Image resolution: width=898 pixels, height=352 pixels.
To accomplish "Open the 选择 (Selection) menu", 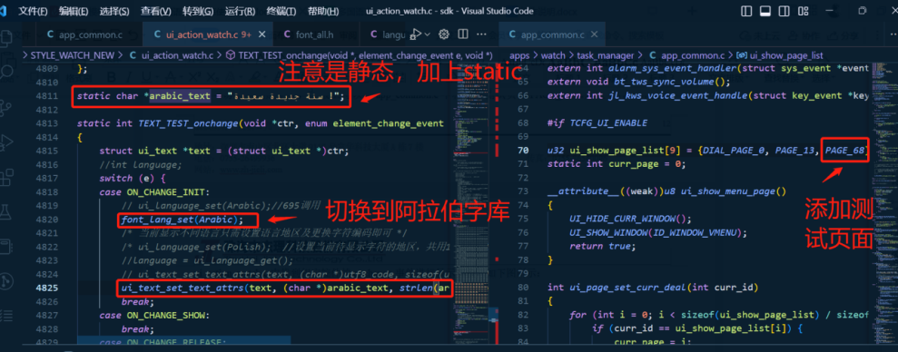I will [x=114, y=11].
